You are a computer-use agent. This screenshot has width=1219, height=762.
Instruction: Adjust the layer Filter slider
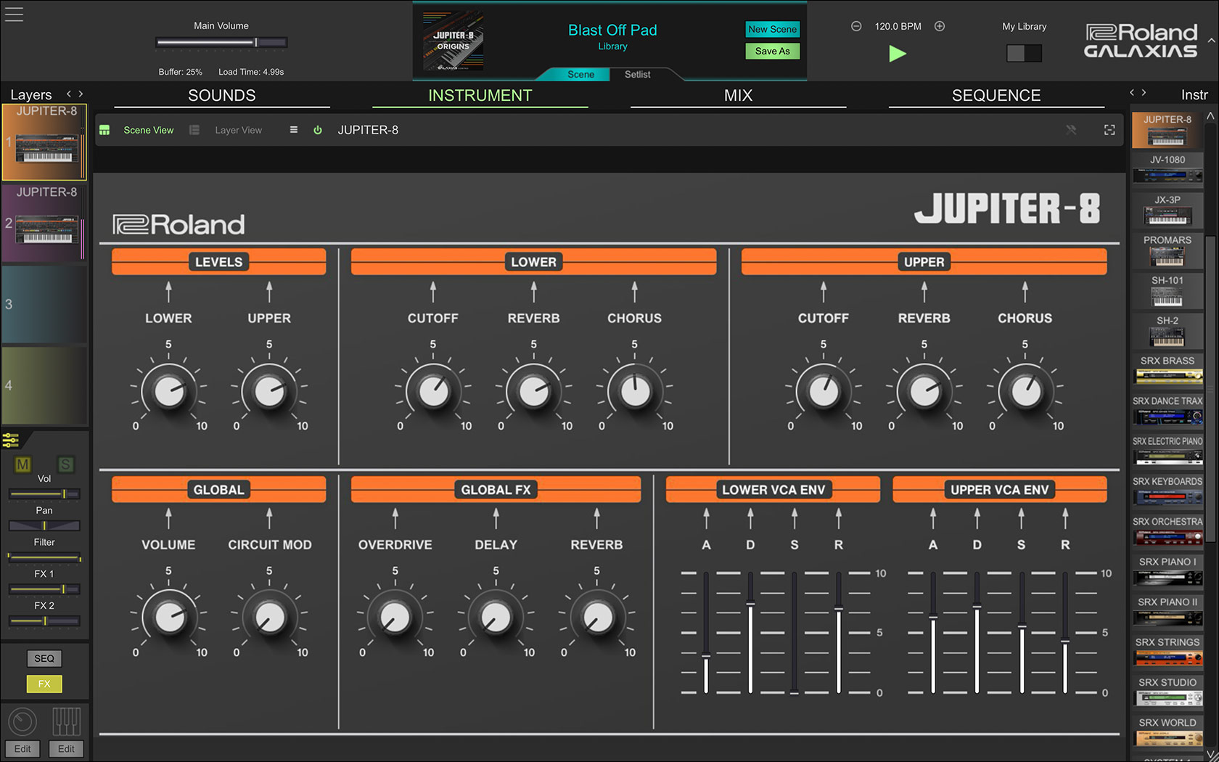pyautogui.click(x=44, y=557)
